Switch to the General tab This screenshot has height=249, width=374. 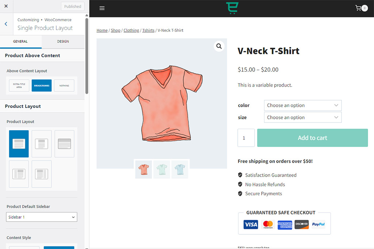[20, 42]
